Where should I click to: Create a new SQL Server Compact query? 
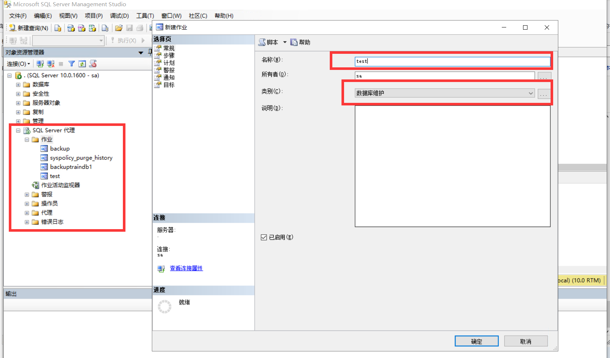[x=105, y=28]
